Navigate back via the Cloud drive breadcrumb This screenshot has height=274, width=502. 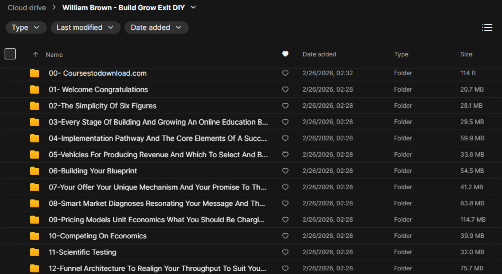26,7
